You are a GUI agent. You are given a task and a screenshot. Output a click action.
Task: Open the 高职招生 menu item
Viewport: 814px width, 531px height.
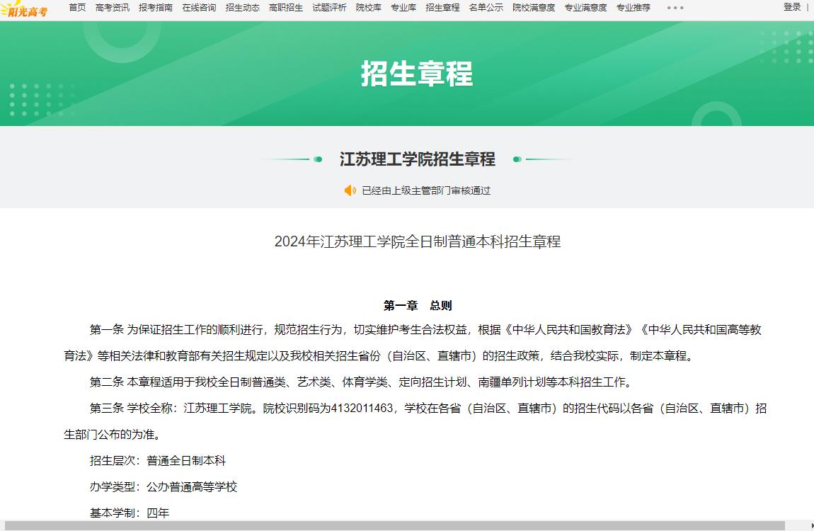pos(286,8)
